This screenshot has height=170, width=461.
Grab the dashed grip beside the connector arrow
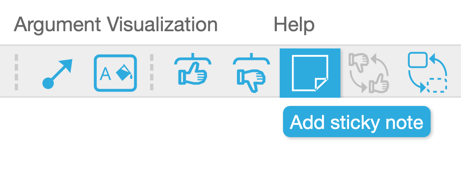click(16, 72)
